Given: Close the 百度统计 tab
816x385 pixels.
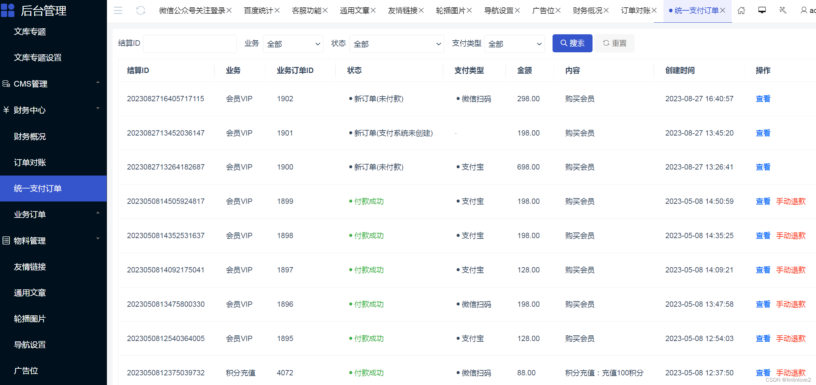Looking at the screenshot, I should pyautogui.click(x=277, y=11).
